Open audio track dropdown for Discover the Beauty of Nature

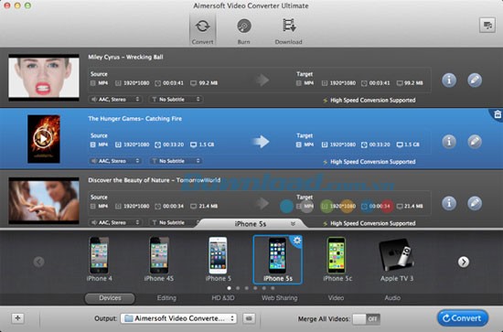(115, 222)
